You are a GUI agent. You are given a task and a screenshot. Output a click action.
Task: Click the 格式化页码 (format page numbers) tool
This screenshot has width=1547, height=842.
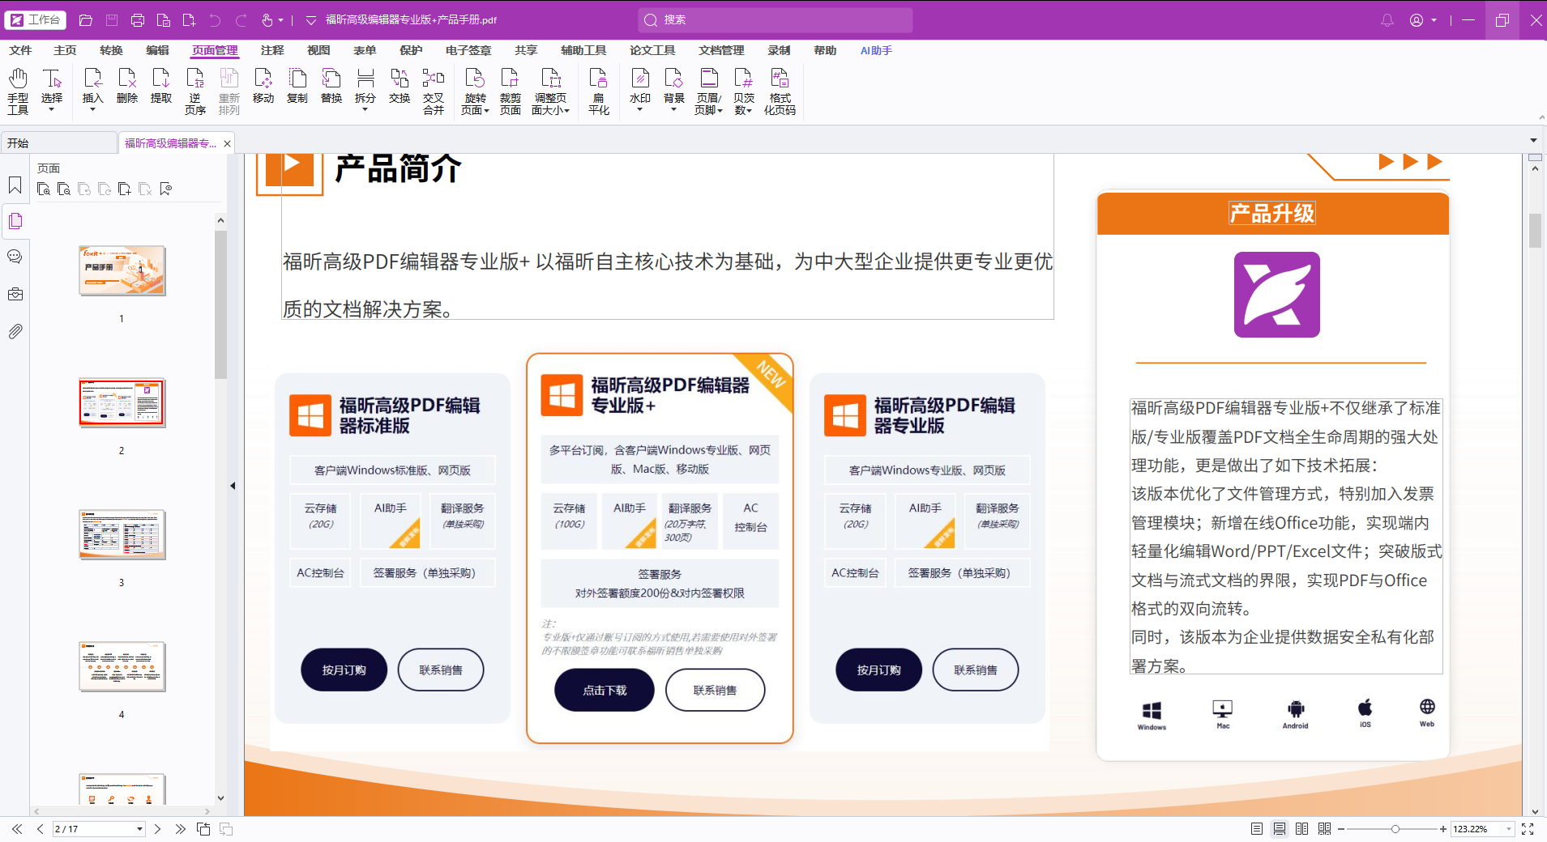coord(780,91)
